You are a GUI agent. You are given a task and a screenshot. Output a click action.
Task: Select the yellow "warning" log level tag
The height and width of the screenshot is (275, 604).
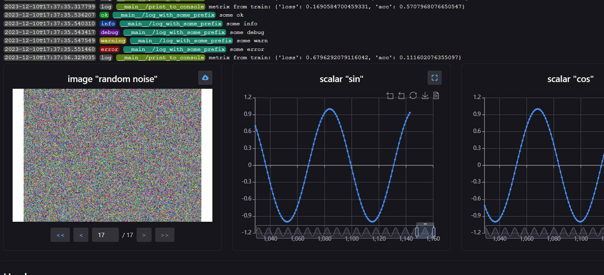113,41
